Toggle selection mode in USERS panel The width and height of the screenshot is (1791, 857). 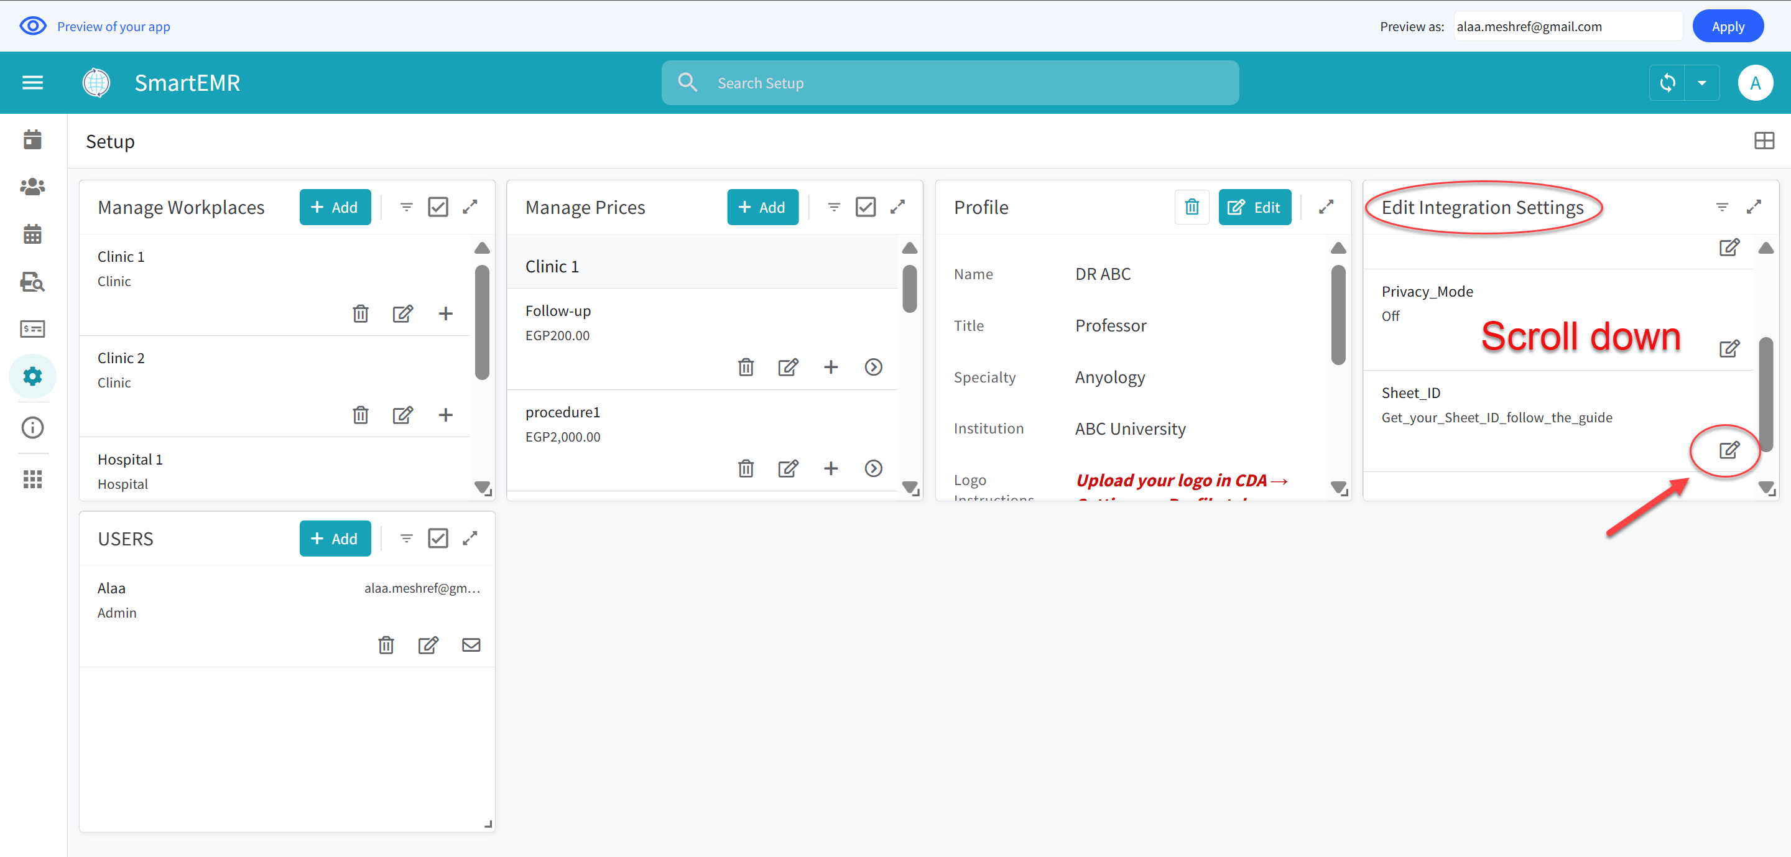[438, 538]
